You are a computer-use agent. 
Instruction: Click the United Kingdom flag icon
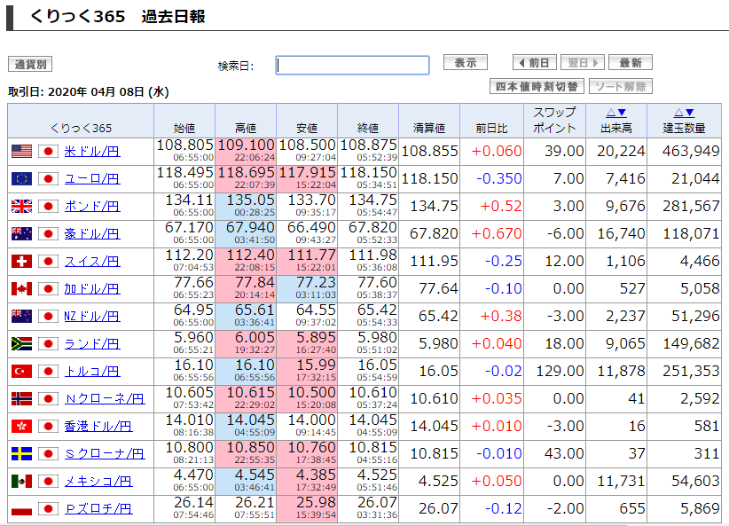pos(21,206)
